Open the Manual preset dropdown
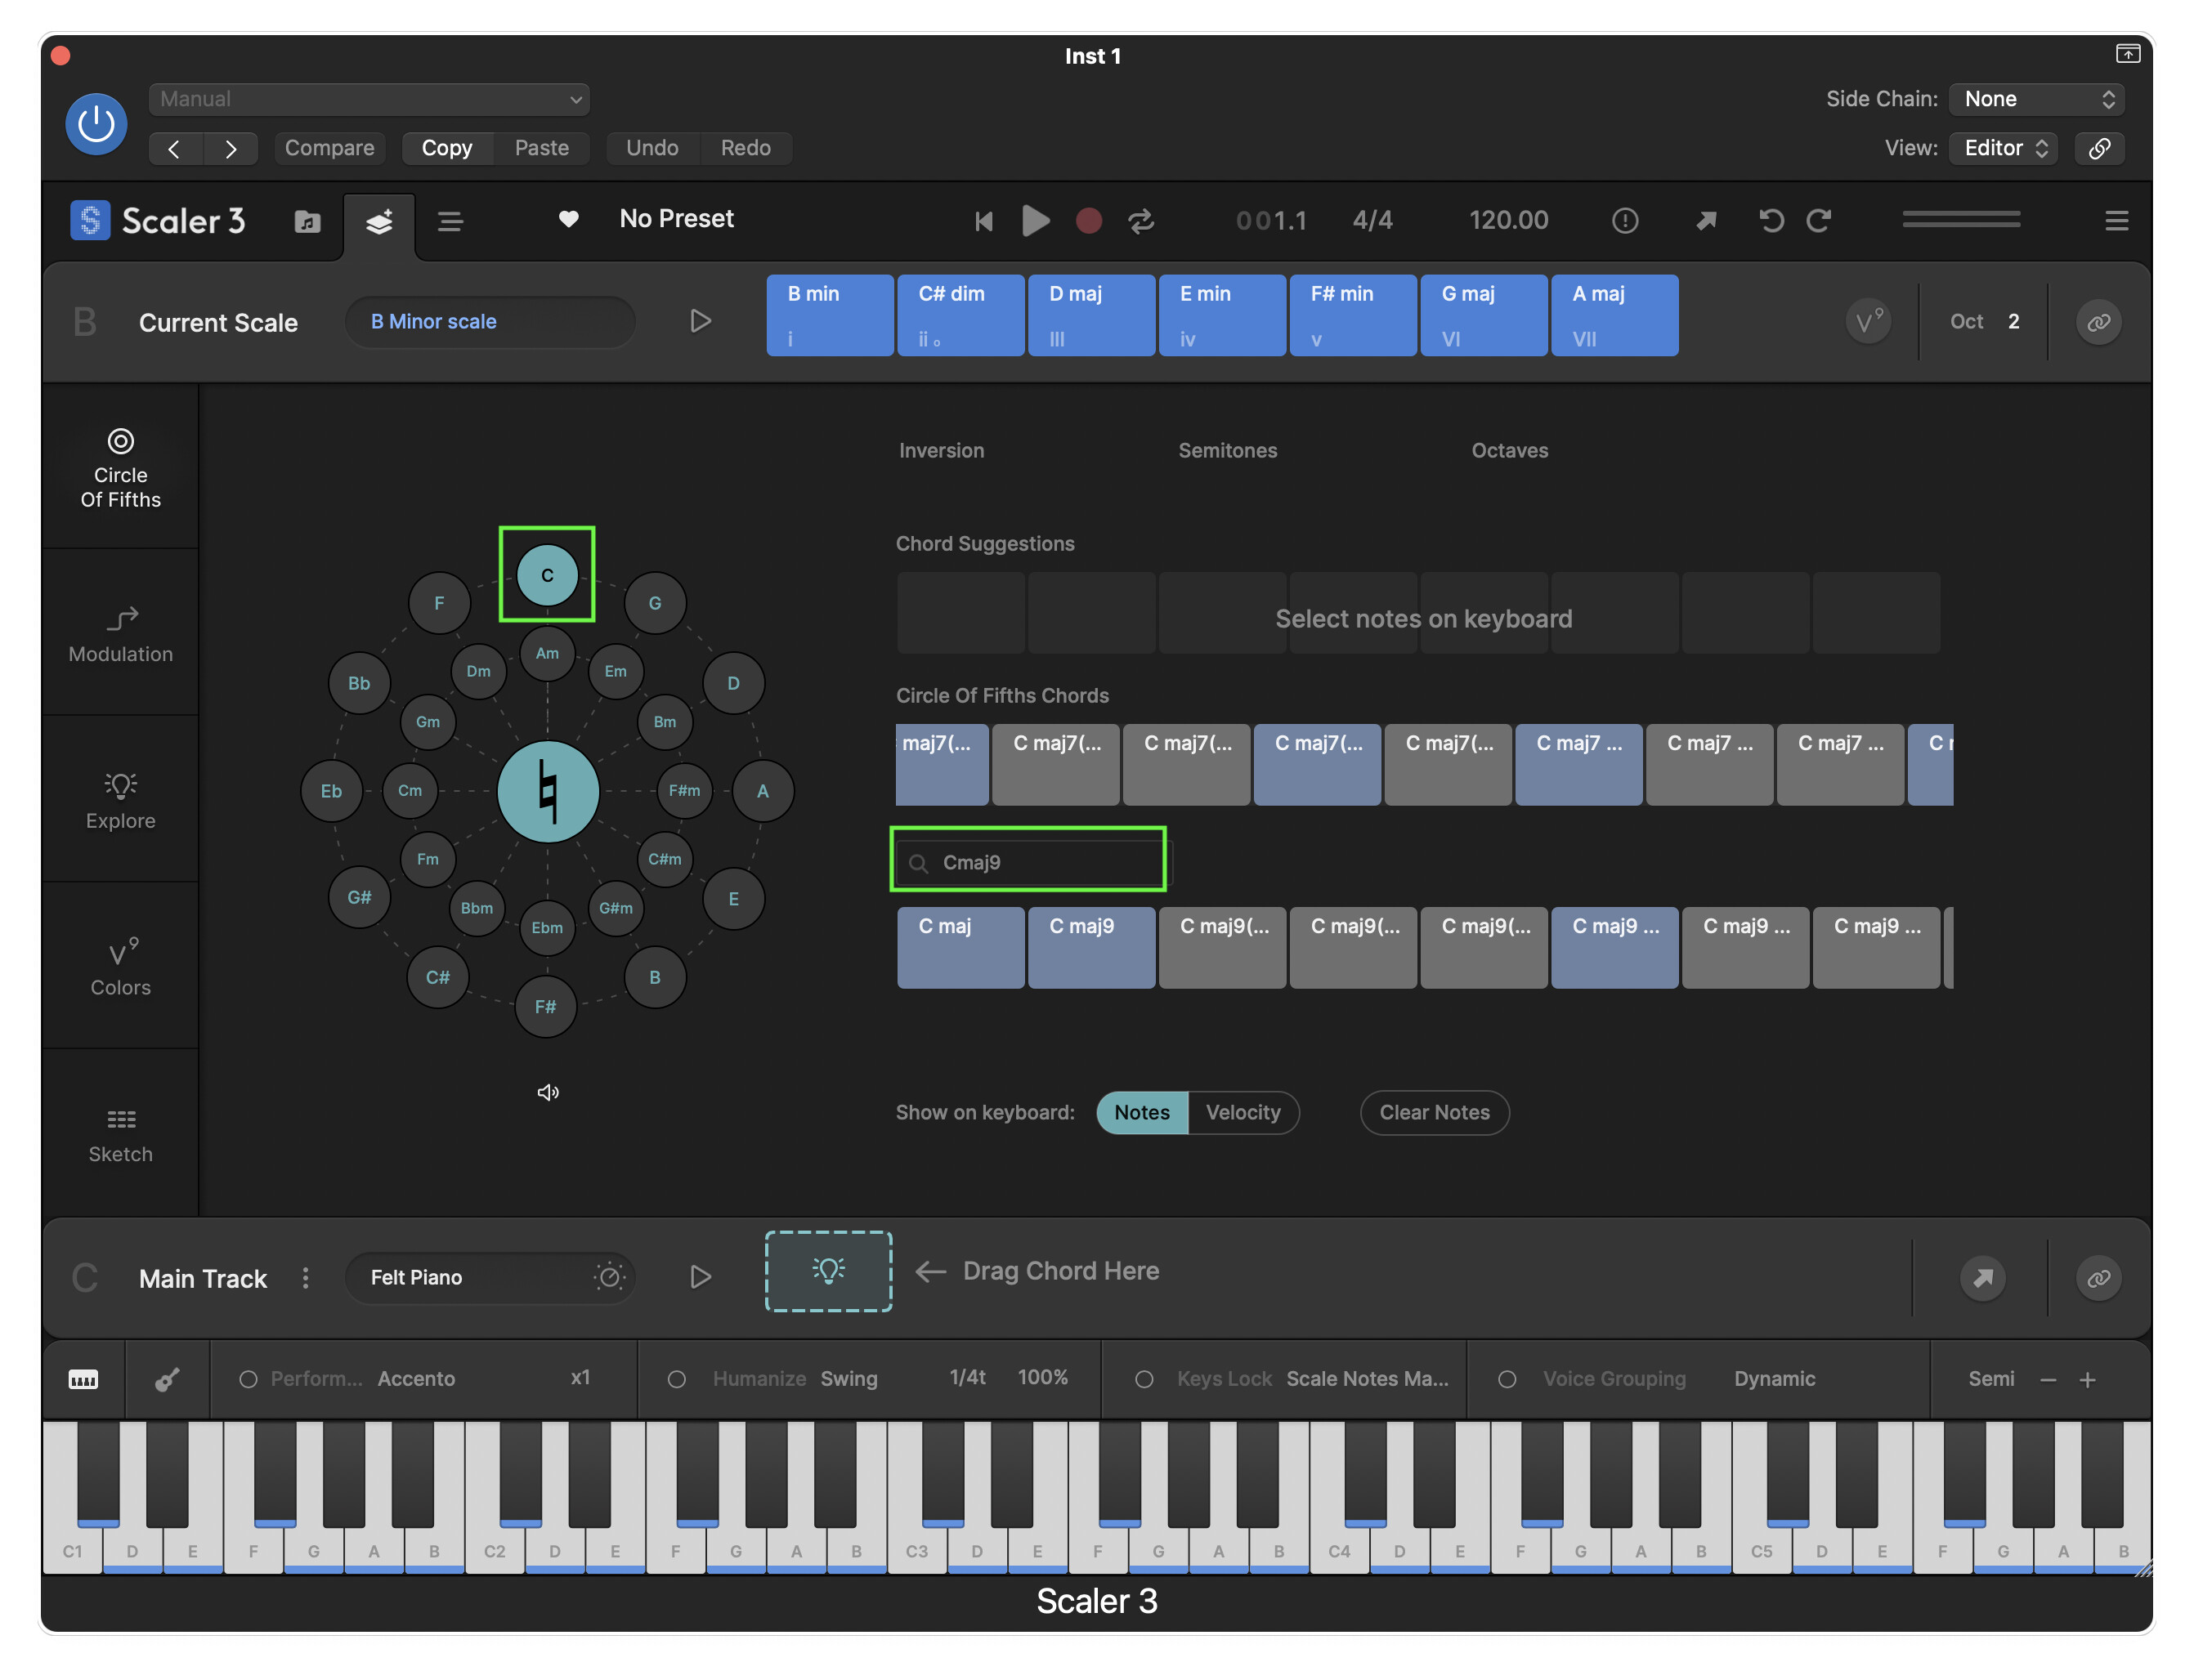 (369, 99)
